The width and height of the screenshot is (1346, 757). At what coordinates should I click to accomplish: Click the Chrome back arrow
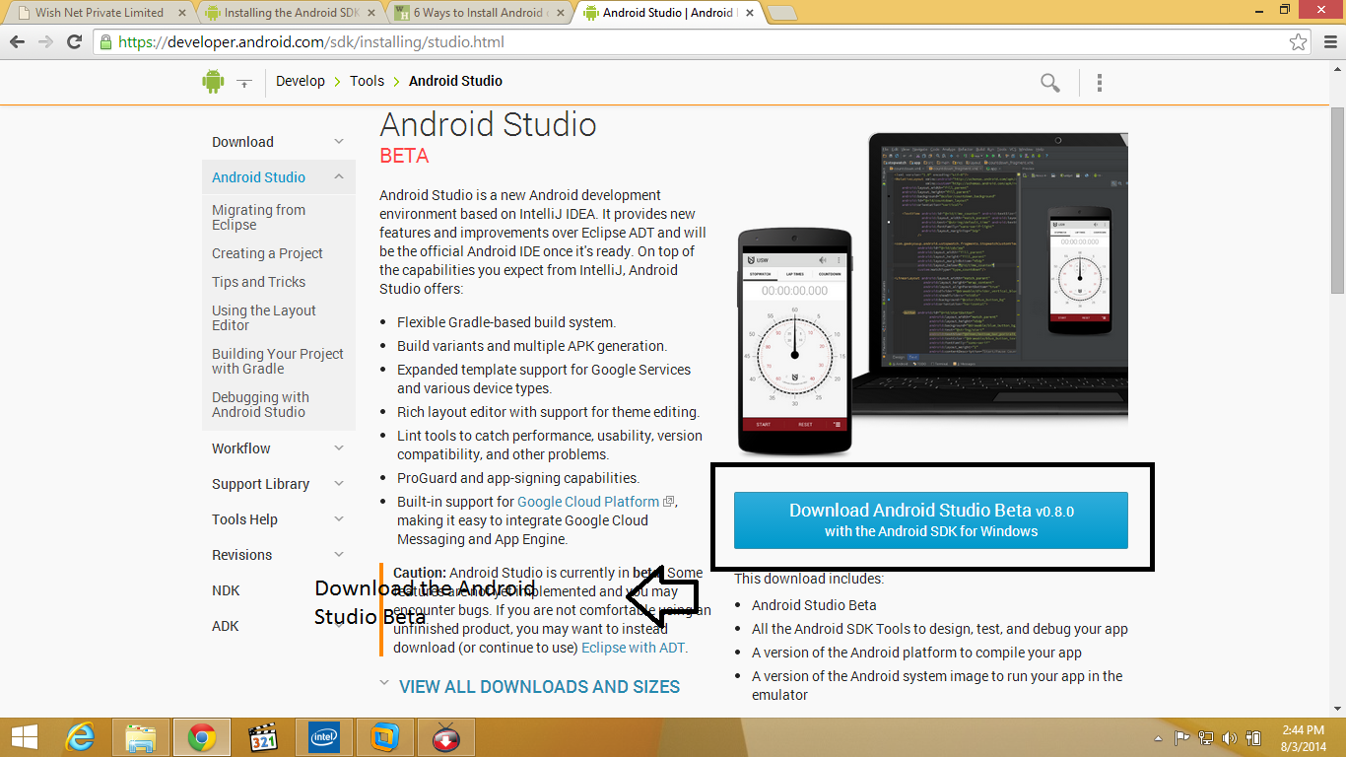tap(18, 42)
